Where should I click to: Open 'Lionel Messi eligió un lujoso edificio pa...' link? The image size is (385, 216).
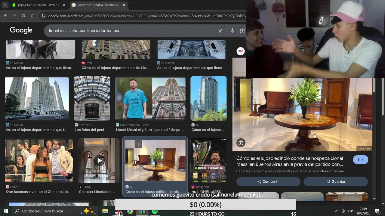(x=150, y=130)
